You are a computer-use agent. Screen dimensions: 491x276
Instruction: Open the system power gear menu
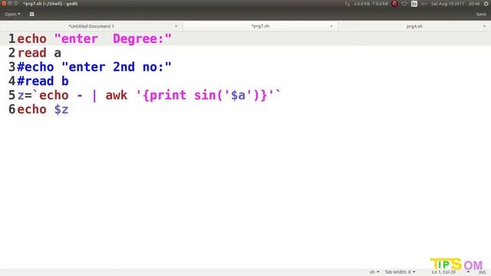tap(486, 4)
